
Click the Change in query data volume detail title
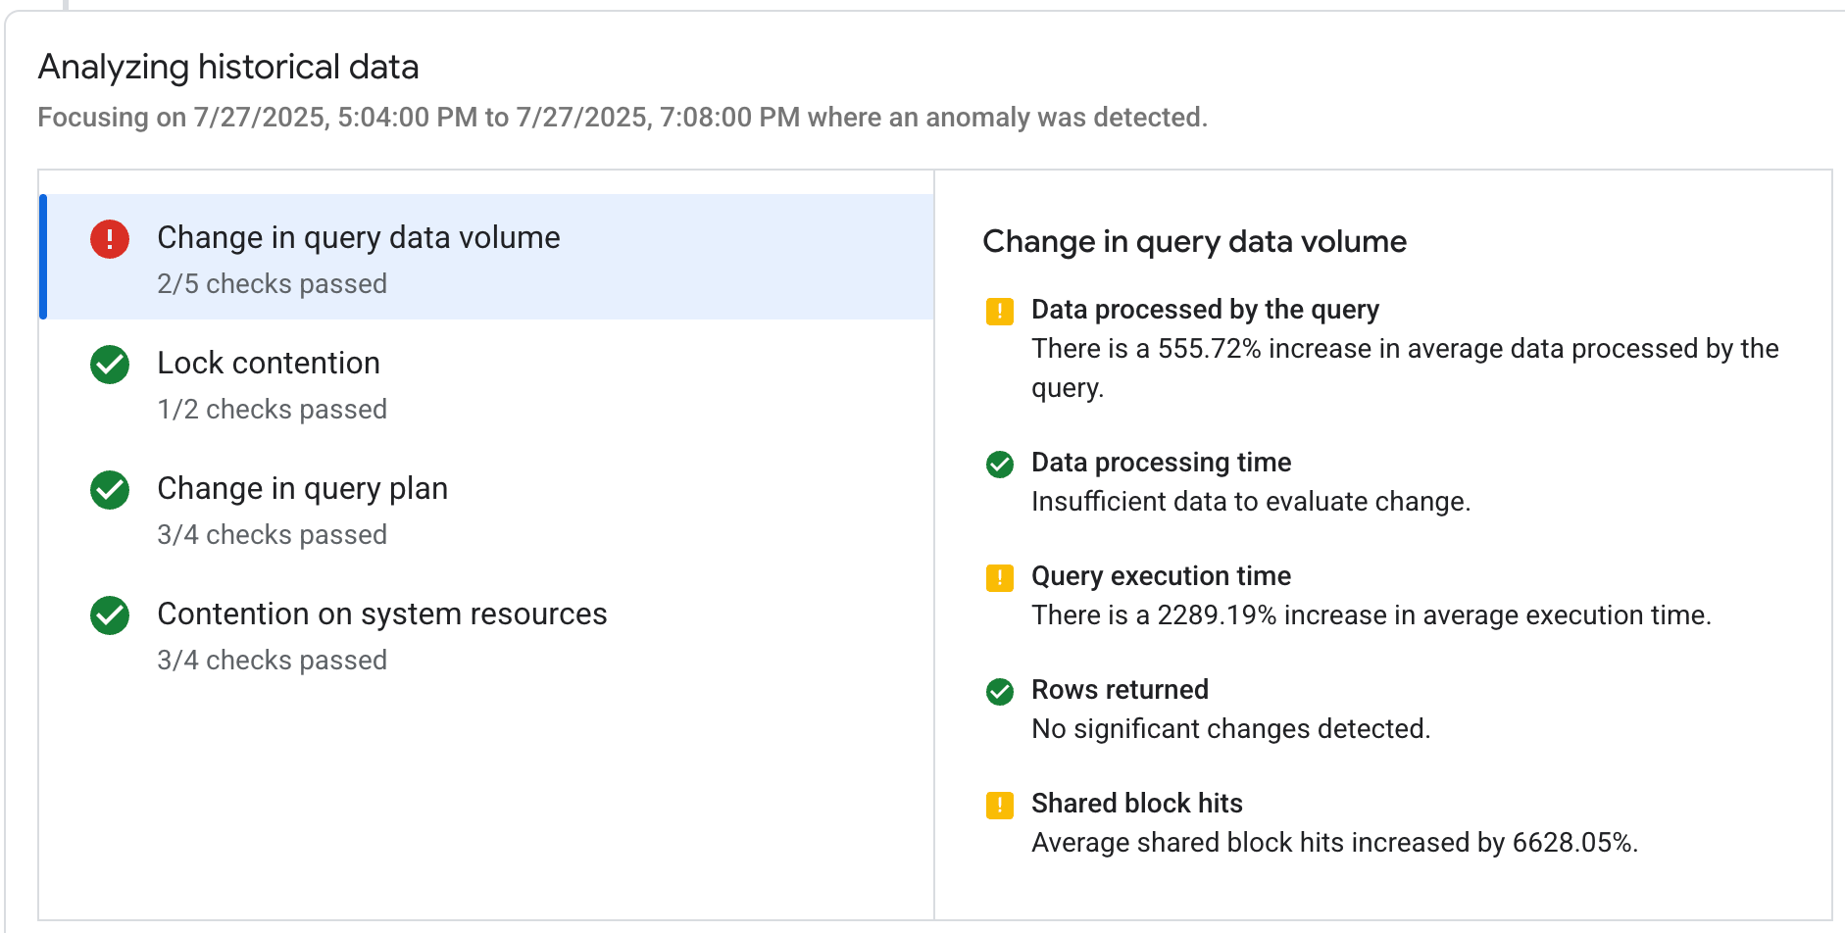[x=1194, y=241]
